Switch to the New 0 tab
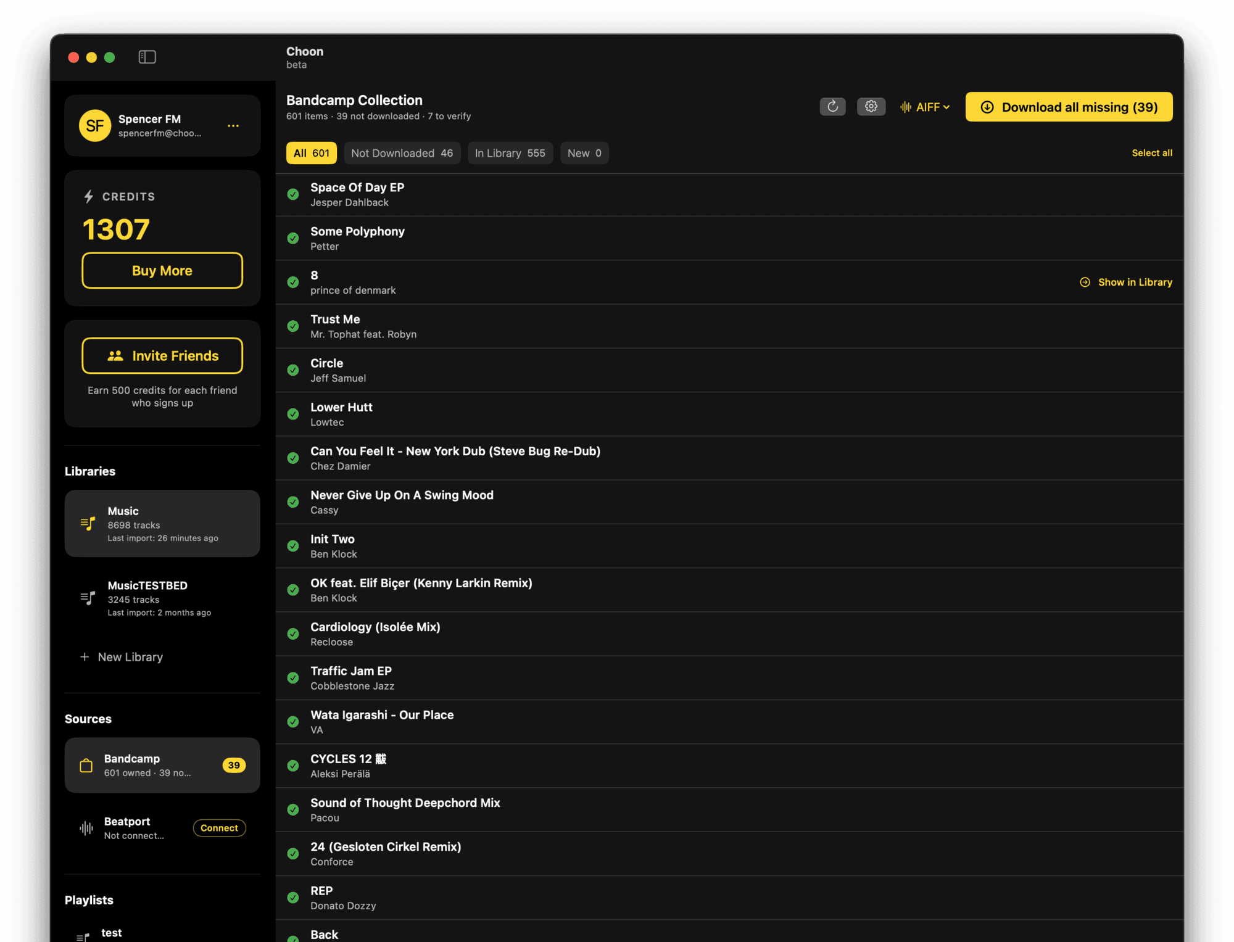 (x=584, y=153)
